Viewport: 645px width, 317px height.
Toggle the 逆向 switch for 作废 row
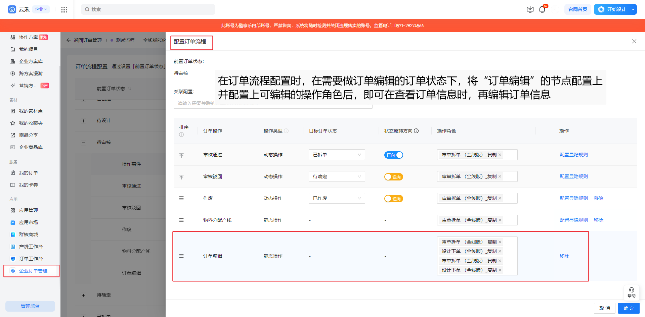[x=393, y=199]
